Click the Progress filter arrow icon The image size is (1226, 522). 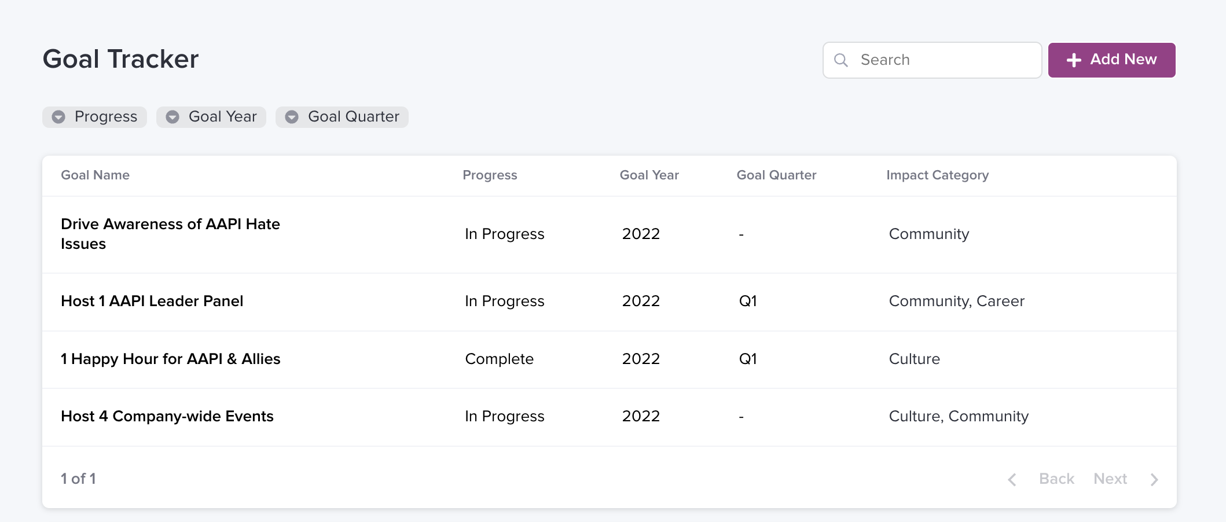[x=58, y=117]
